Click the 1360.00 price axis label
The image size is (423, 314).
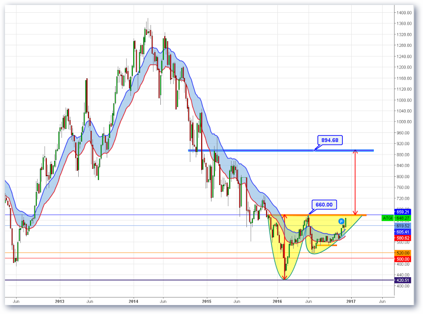click(404, 24)
